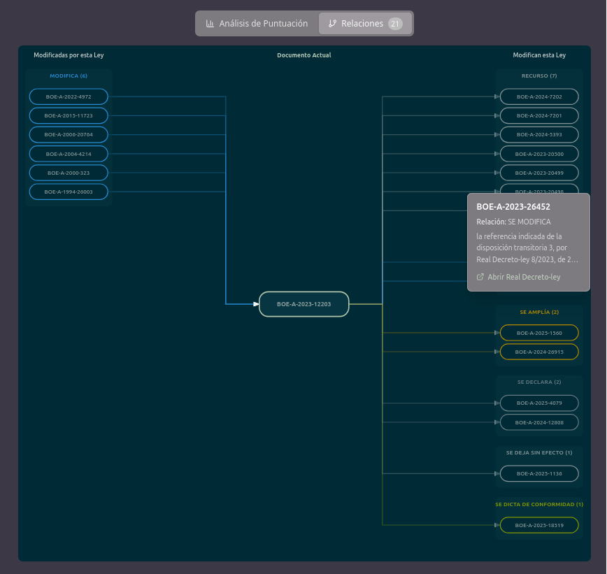The width and height of the screenshot is (607, 574).
Task: Select BOE-A-2025-1136 under SE DEJA SIN EFECTO
Action: pyautogui.click(x=538, y=473)
